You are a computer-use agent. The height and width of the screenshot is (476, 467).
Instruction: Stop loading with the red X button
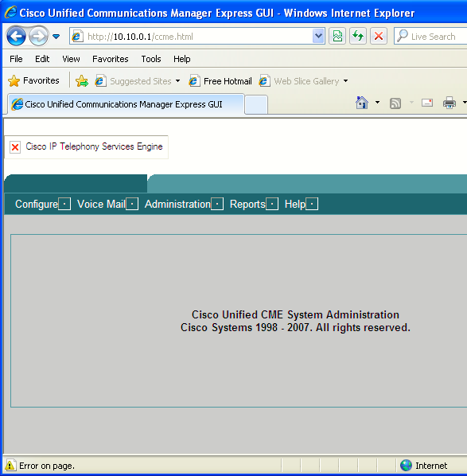tap(379, 36)
